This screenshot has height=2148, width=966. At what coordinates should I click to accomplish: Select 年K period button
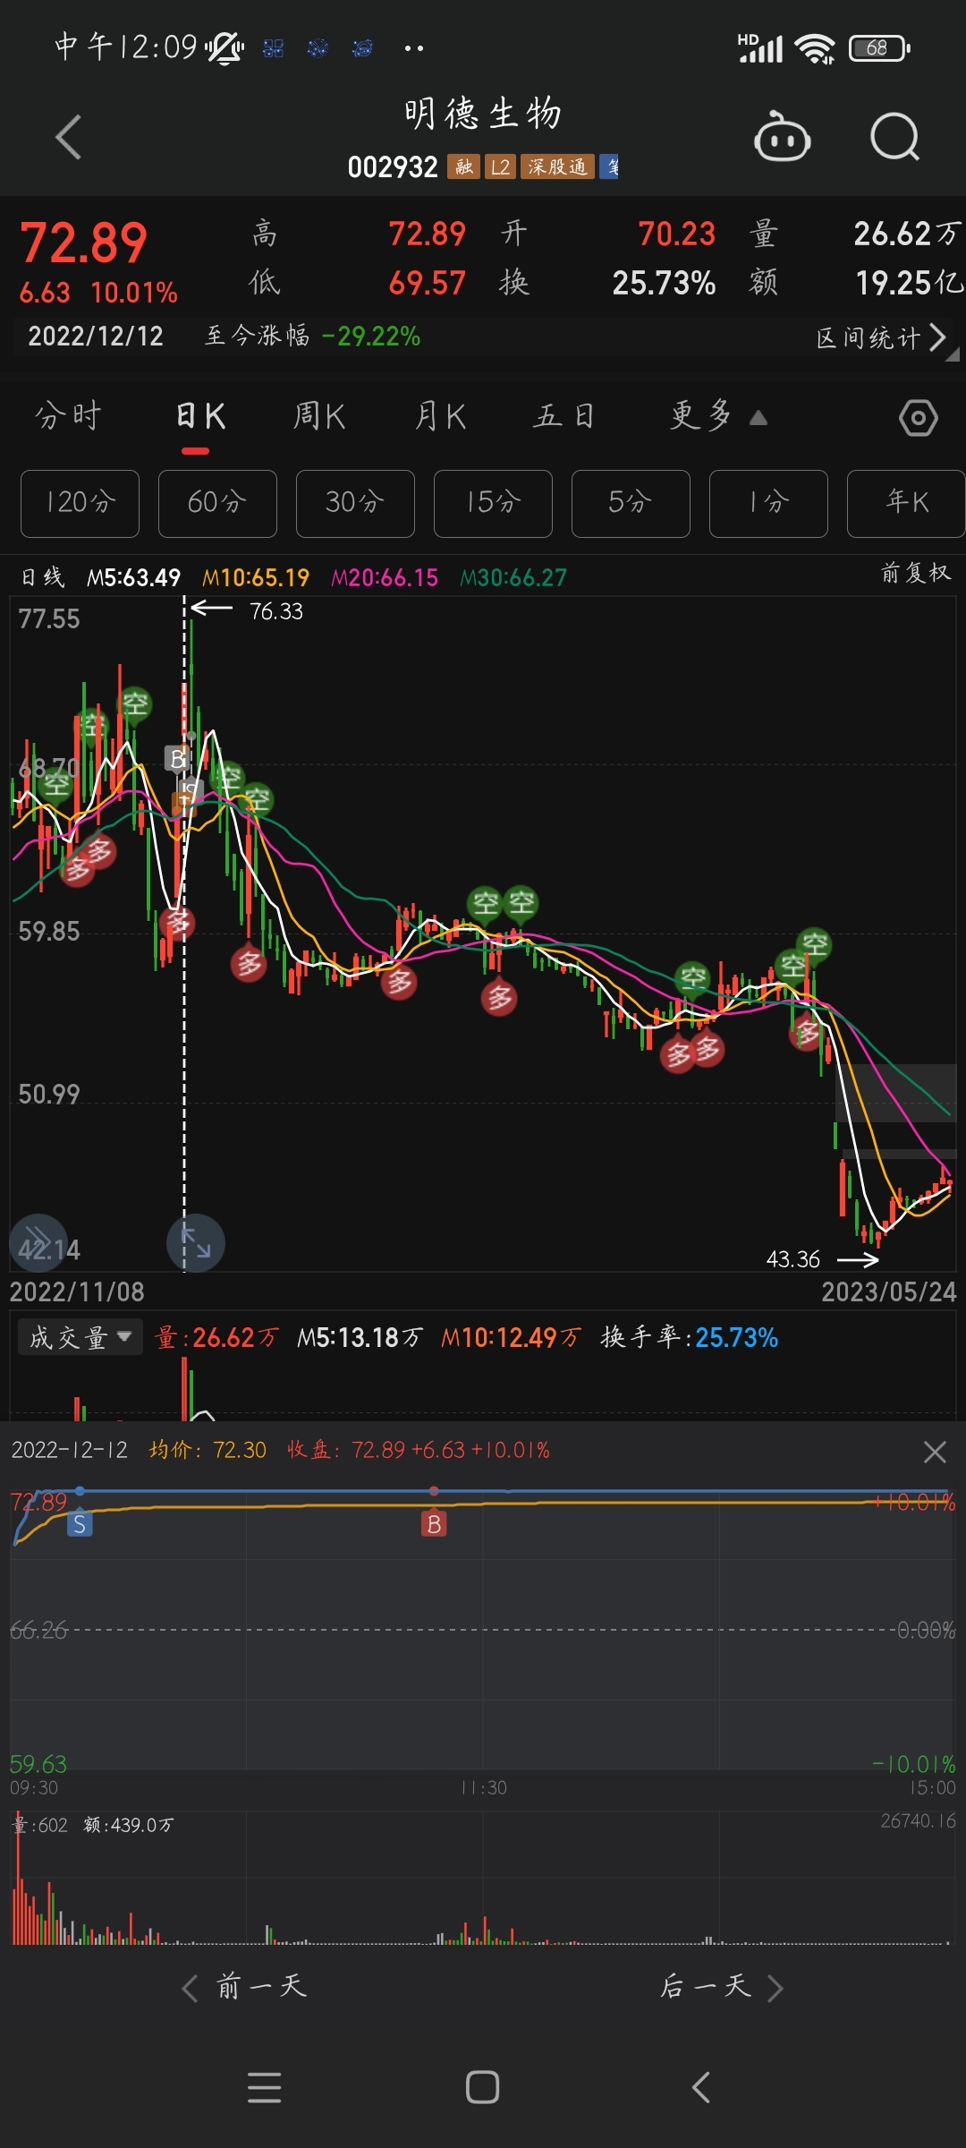pyautogui.click(x=906, y=503)
